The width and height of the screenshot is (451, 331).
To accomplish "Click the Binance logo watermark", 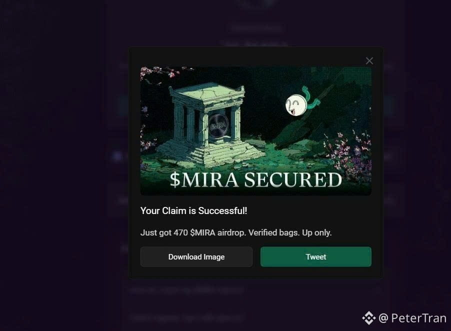I will coord(368,318).
